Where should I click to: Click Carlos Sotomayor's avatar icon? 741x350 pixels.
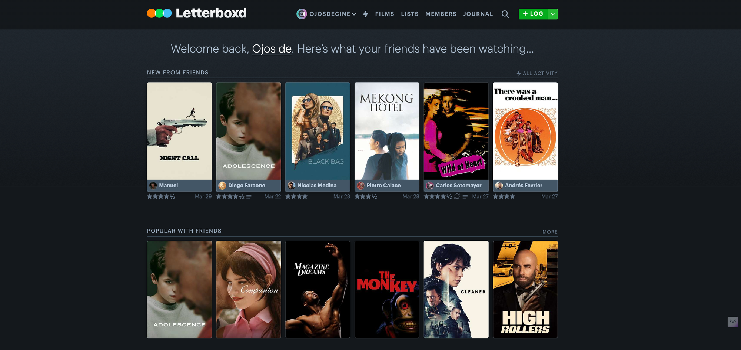point(430,186)
